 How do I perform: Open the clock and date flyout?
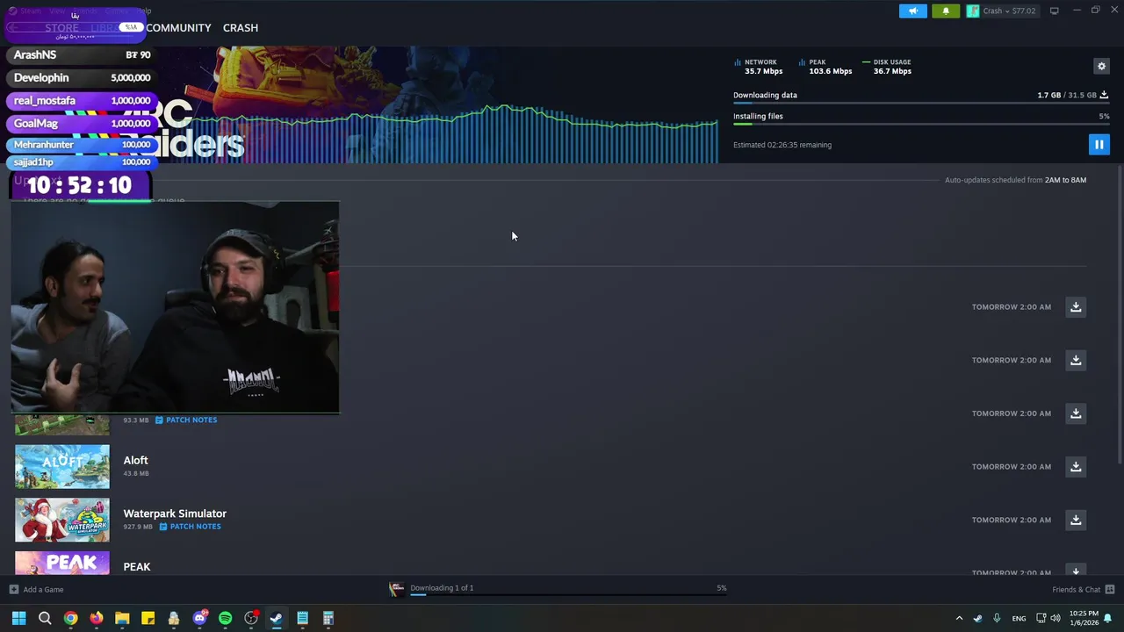click(x=1084, y=619)
